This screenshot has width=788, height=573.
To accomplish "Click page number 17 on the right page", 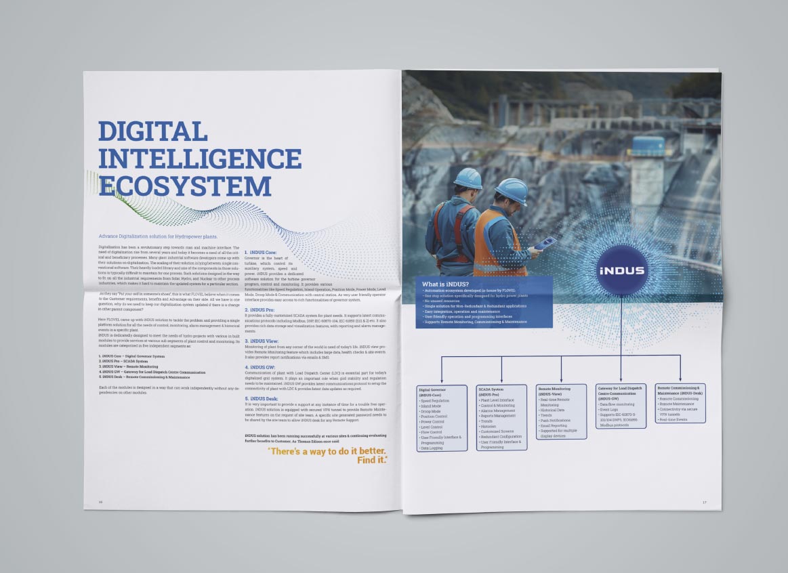I will pos(704,503).
